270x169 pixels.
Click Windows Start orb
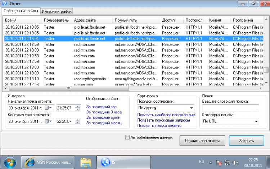(x=10, y=162)
